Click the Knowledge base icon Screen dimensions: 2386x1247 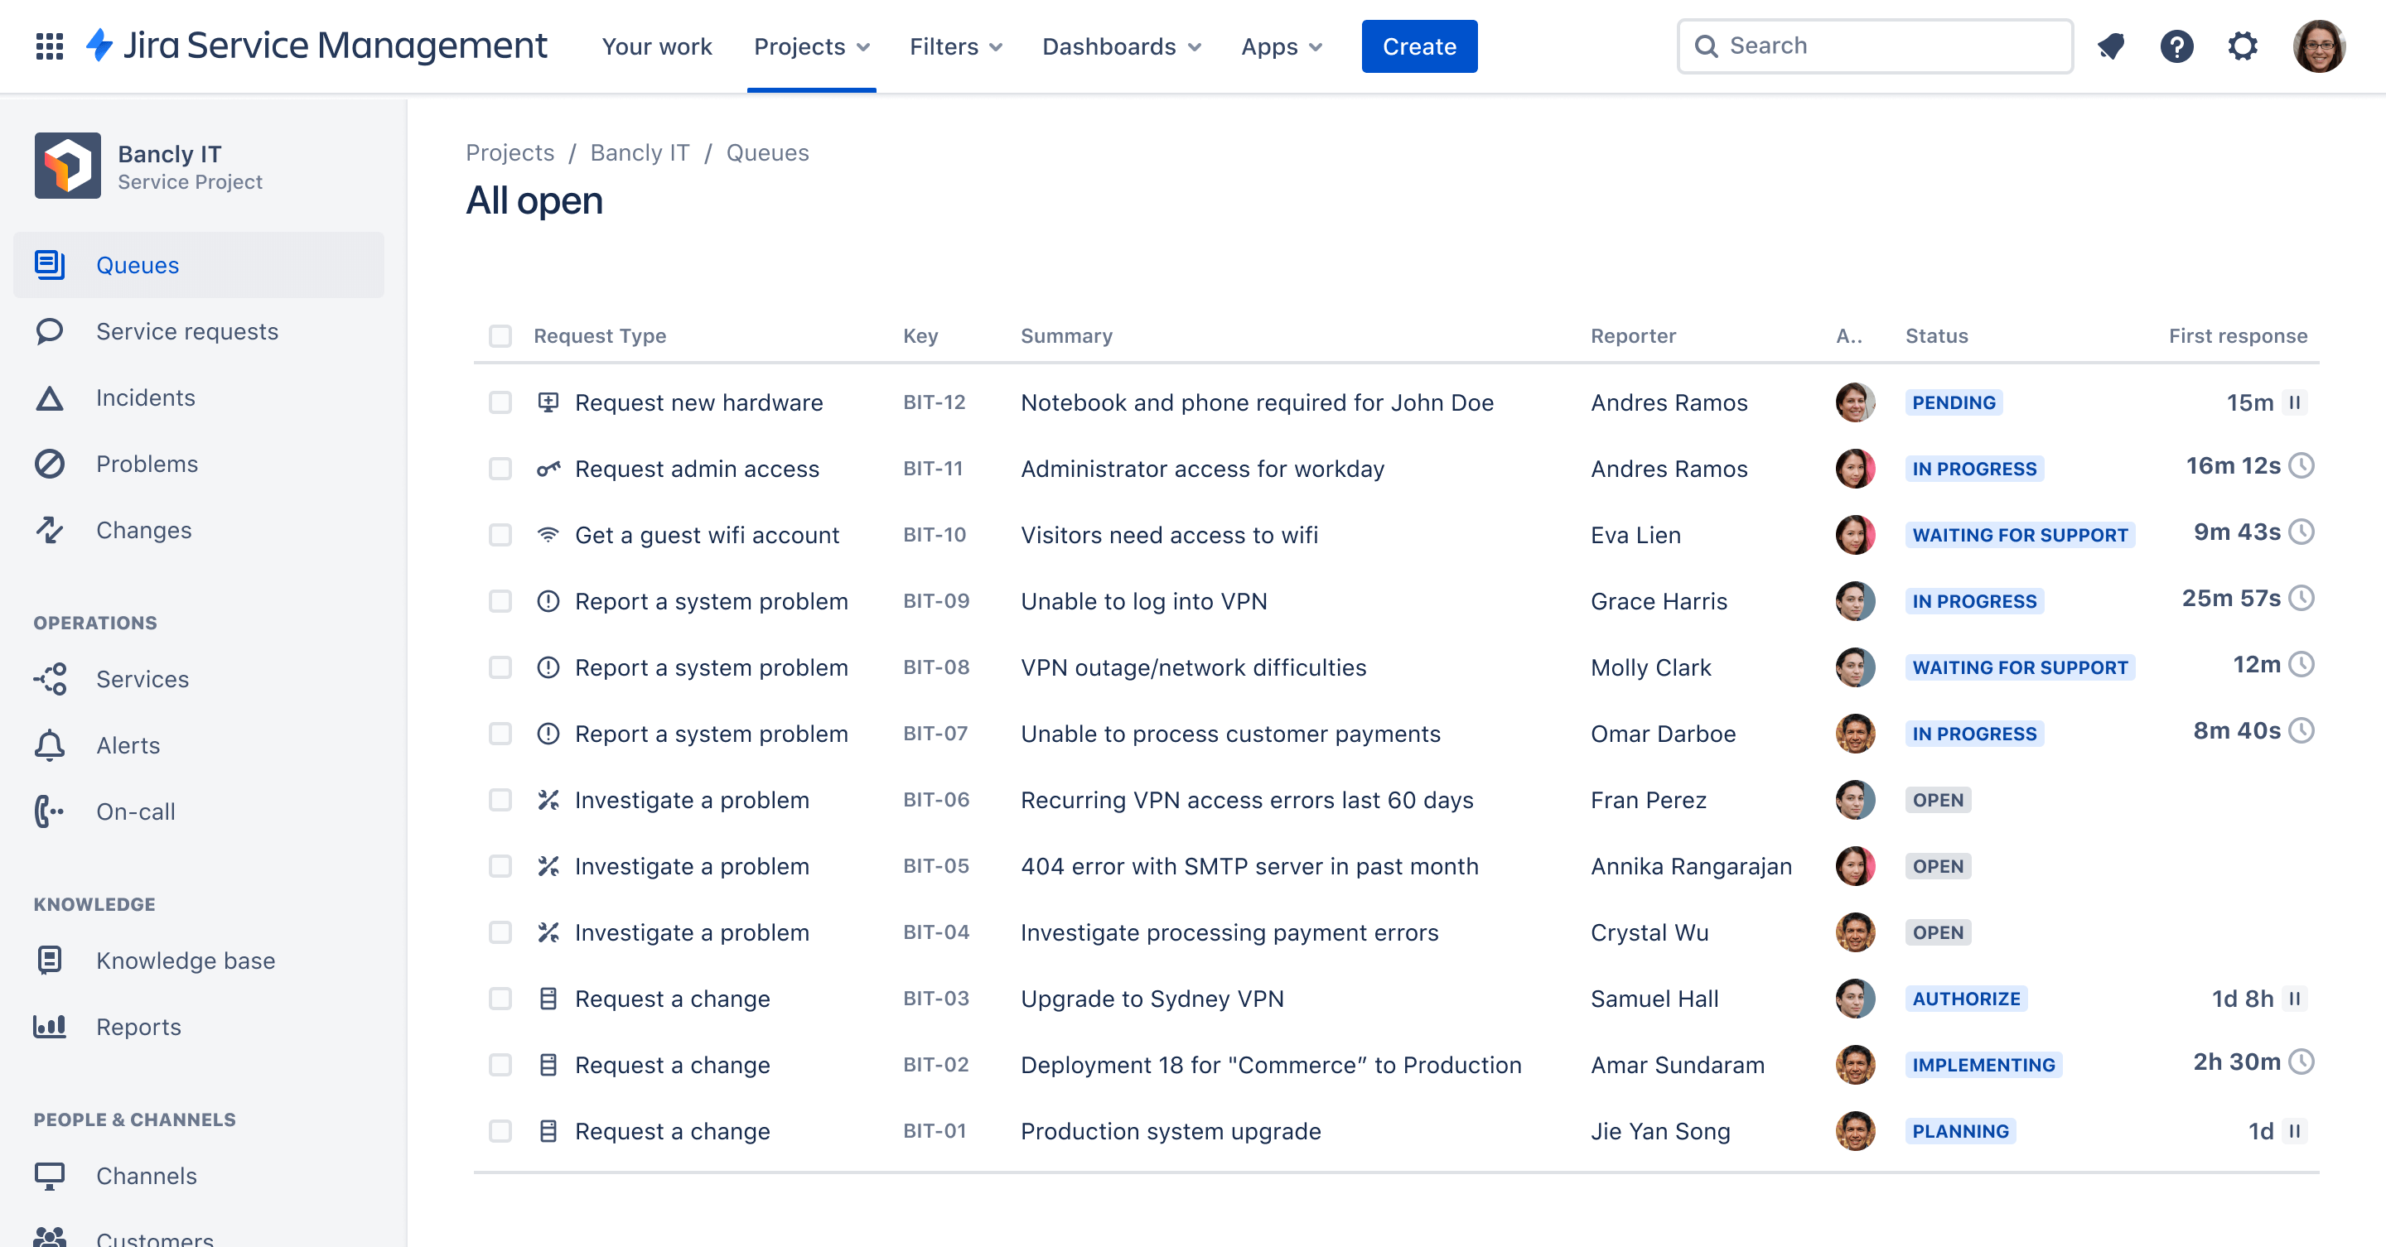[51, 960]
